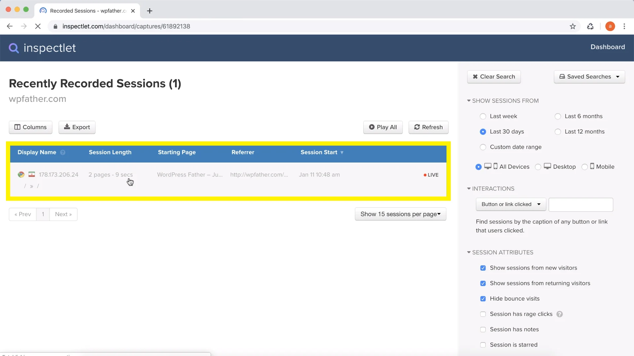
Task: Click the LIVE session indicator
Action: 431,175
